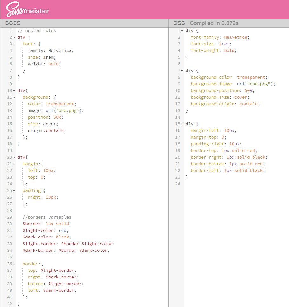Click the '// nested rules' comment
Image resolution: width=289 pixels, height=307 pixels.
pyautogui.click(x=37, y=31)
